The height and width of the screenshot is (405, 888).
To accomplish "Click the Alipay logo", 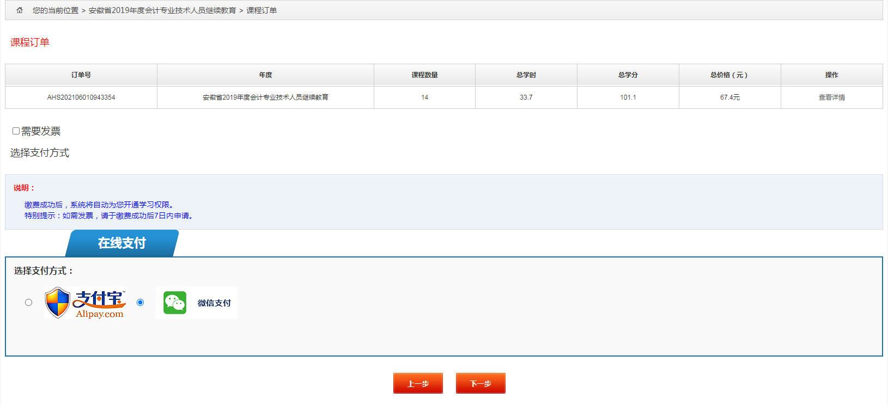I will click(x=86, y=303).
